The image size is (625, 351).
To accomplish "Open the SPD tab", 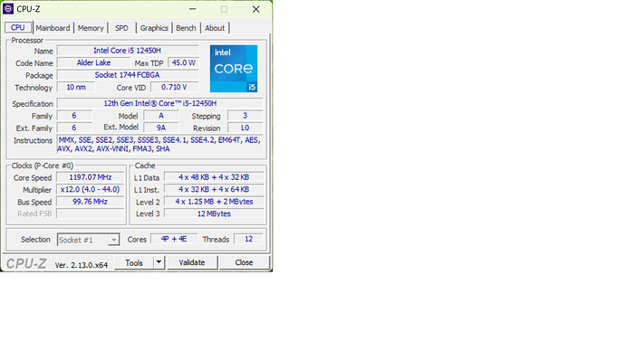I will pyautogui.click(x=121, y=28).
